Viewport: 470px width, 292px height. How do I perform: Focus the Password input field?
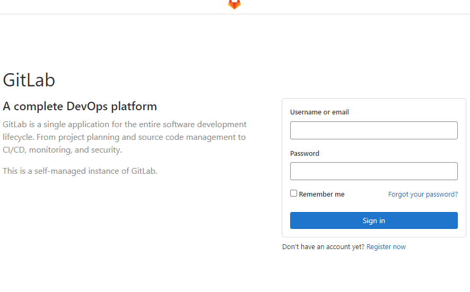(x=374, y=171)
